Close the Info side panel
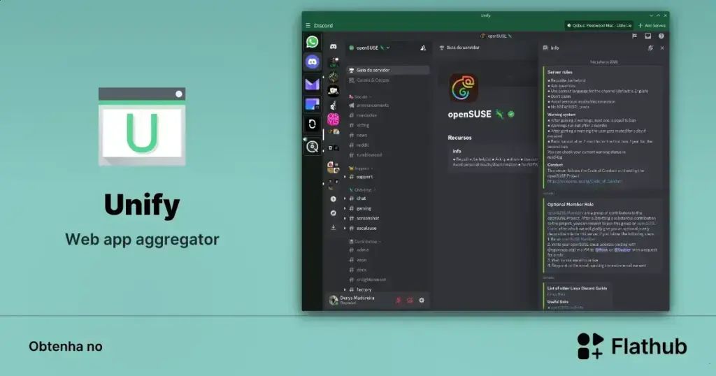The height and width of the screenshot is (376, 716). (x=662, y=48)
